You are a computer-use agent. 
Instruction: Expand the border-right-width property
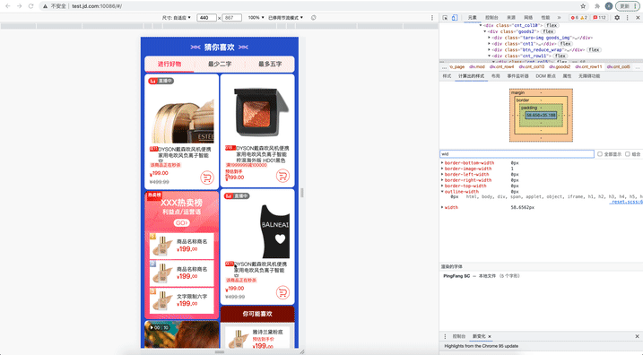tap(442, 180)
